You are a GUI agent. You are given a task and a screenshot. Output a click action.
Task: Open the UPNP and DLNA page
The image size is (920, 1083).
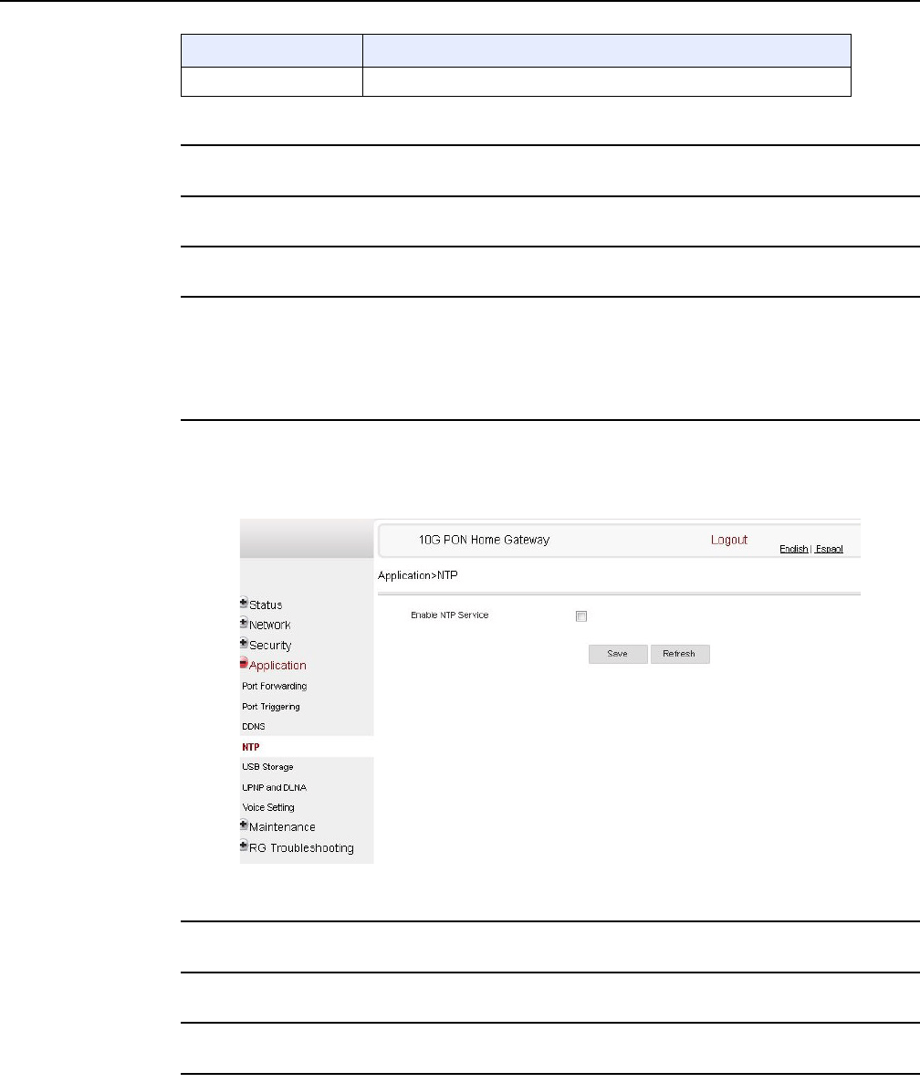[274, 787]
